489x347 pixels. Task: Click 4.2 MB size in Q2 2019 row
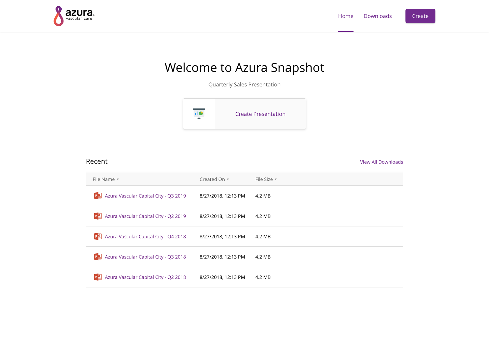coord(263,216)
